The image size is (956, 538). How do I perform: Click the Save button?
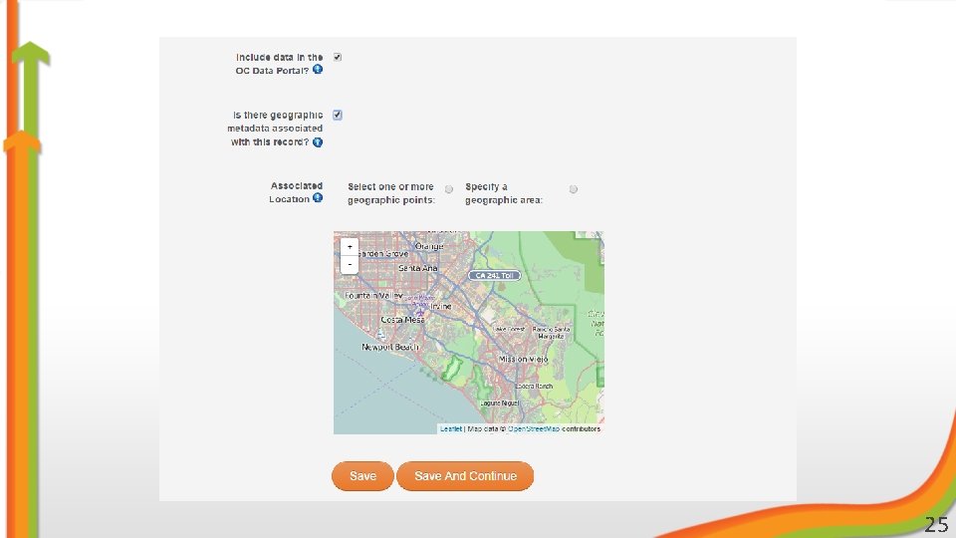pos(362,476)
